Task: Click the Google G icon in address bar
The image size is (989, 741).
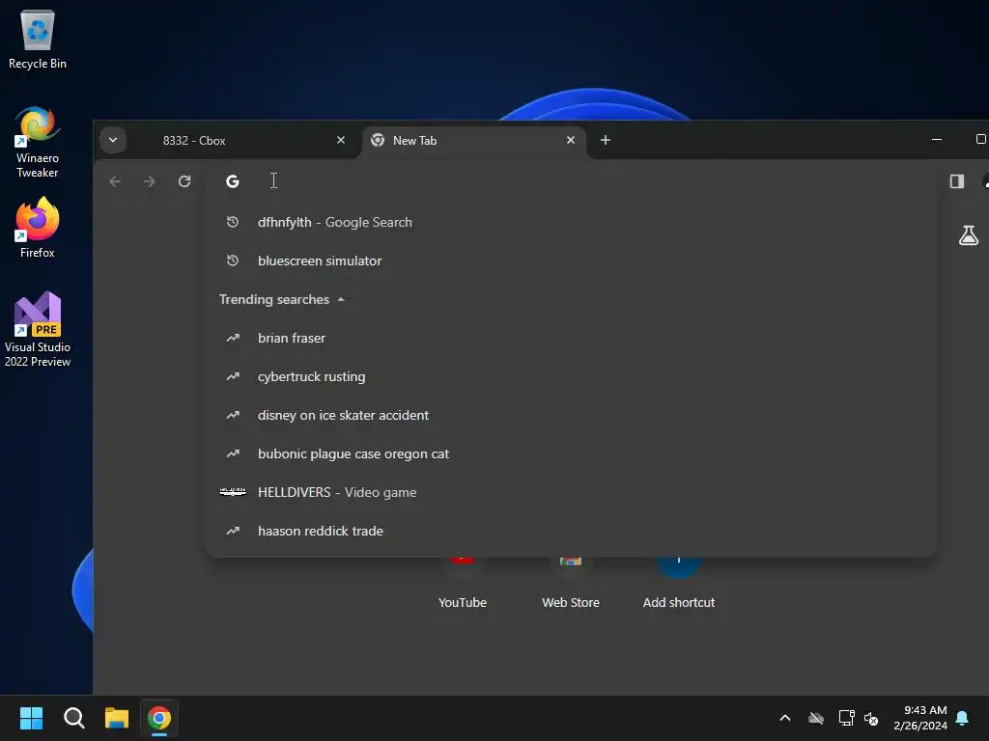Action: tap(233, 181)
